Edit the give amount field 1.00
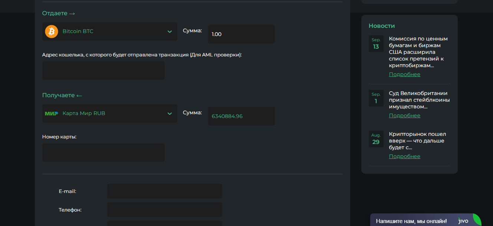The height and width of the screenshot is (226, 493). click(x=241, y=34)
